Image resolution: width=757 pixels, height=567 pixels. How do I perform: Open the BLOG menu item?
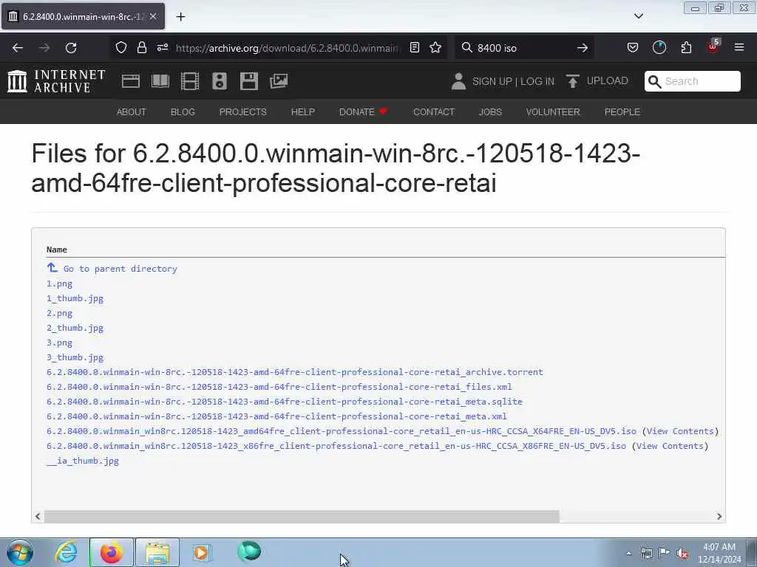point(183,112)
